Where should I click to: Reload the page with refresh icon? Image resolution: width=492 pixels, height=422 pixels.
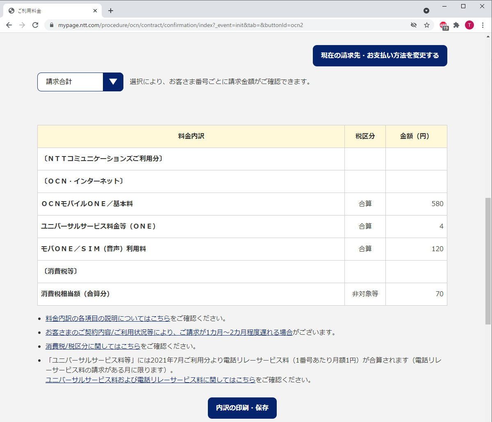pos(35,25)
